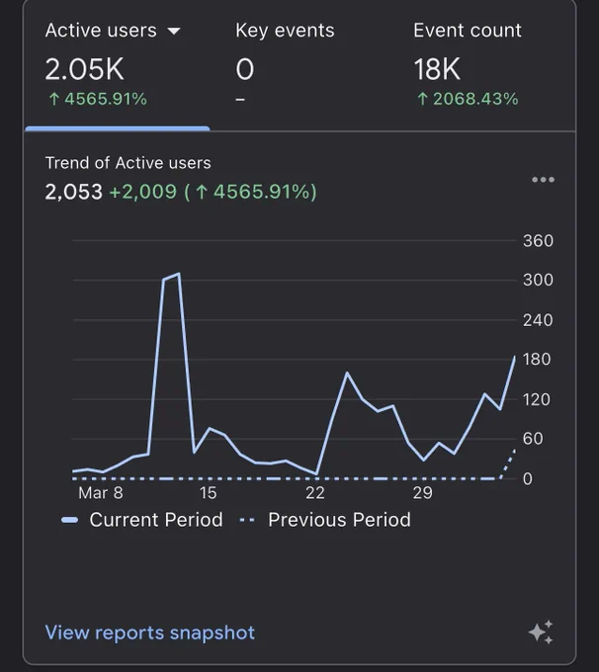Image resolution: width=599 pixels, height=672 pixels.
Task: Click the +2,009 increase figure
Action: pyautogui.click(x=142, y=192)
